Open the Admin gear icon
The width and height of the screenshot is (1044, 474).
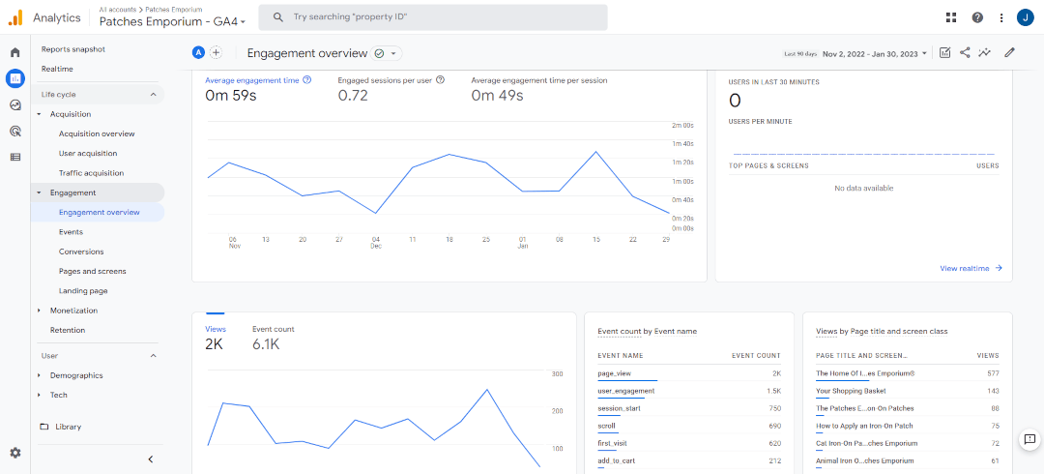[x=14, y=453]
